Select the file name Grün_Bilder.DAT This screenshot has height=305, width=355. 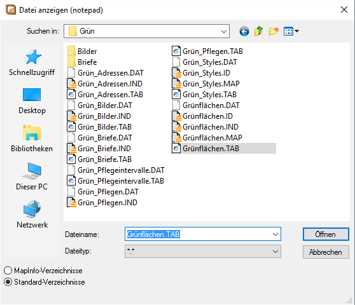(x=105, y=105)
